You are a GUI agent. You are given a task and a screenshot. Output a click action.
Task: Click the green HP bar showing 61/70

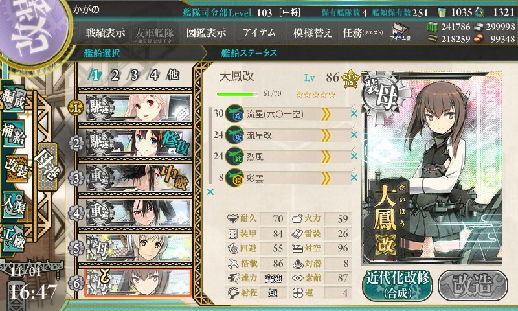click(x=237, y=94)
